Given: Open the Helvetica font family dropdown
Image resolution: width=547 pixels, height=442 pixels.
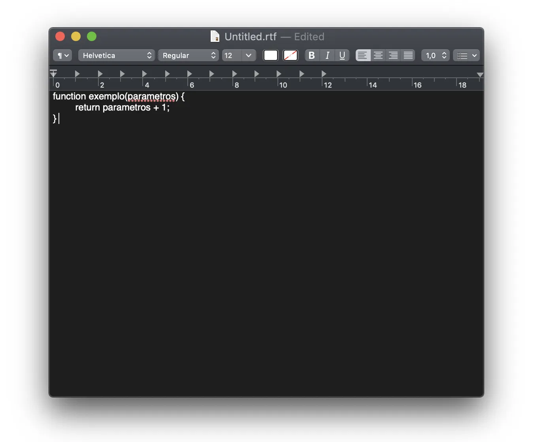Looking at the screenshot, I should [x=116, y=55].
